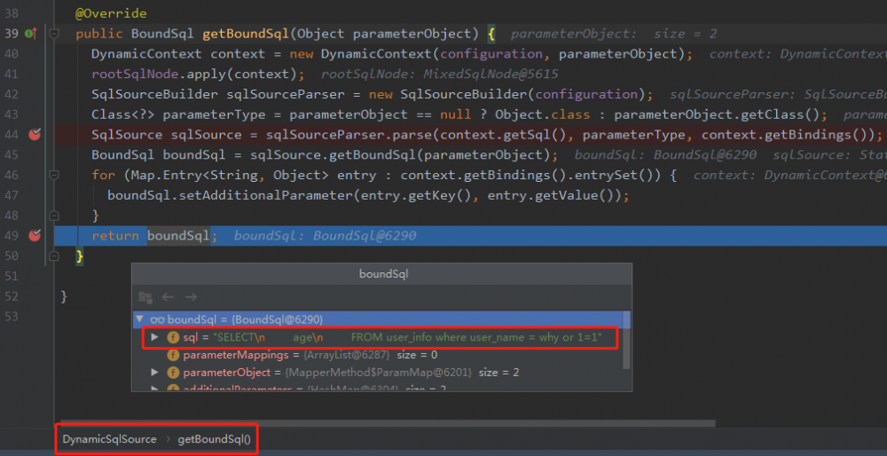The image size is (887, 456).
Task: Click the @Override annotation on line 38
Action: [x=111, y=13]
